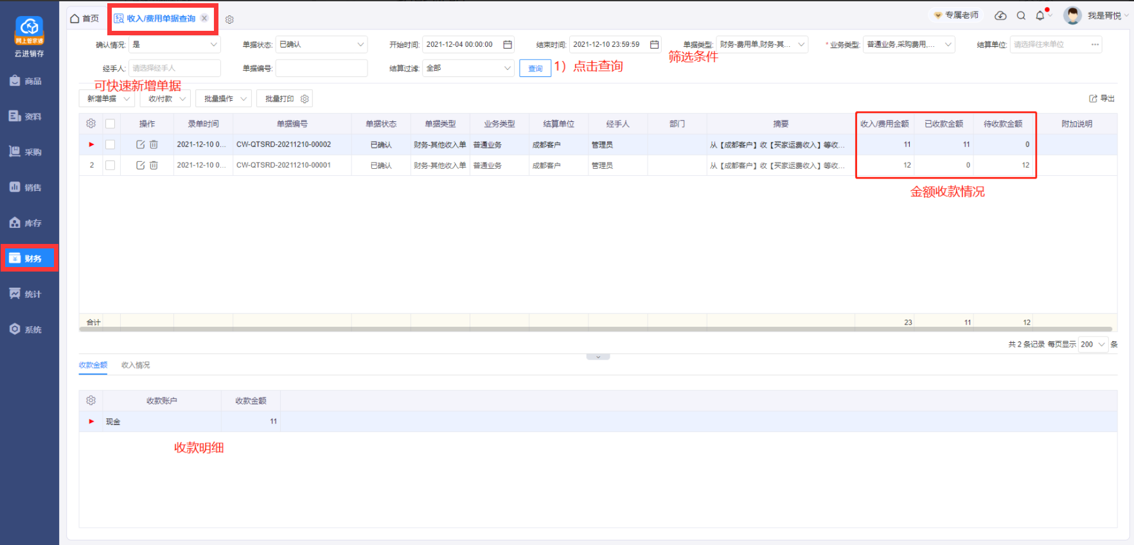The width and height of the screenshot is (1134, 545).
Task: Click the 查询 query button
Action: pos(535,68)
